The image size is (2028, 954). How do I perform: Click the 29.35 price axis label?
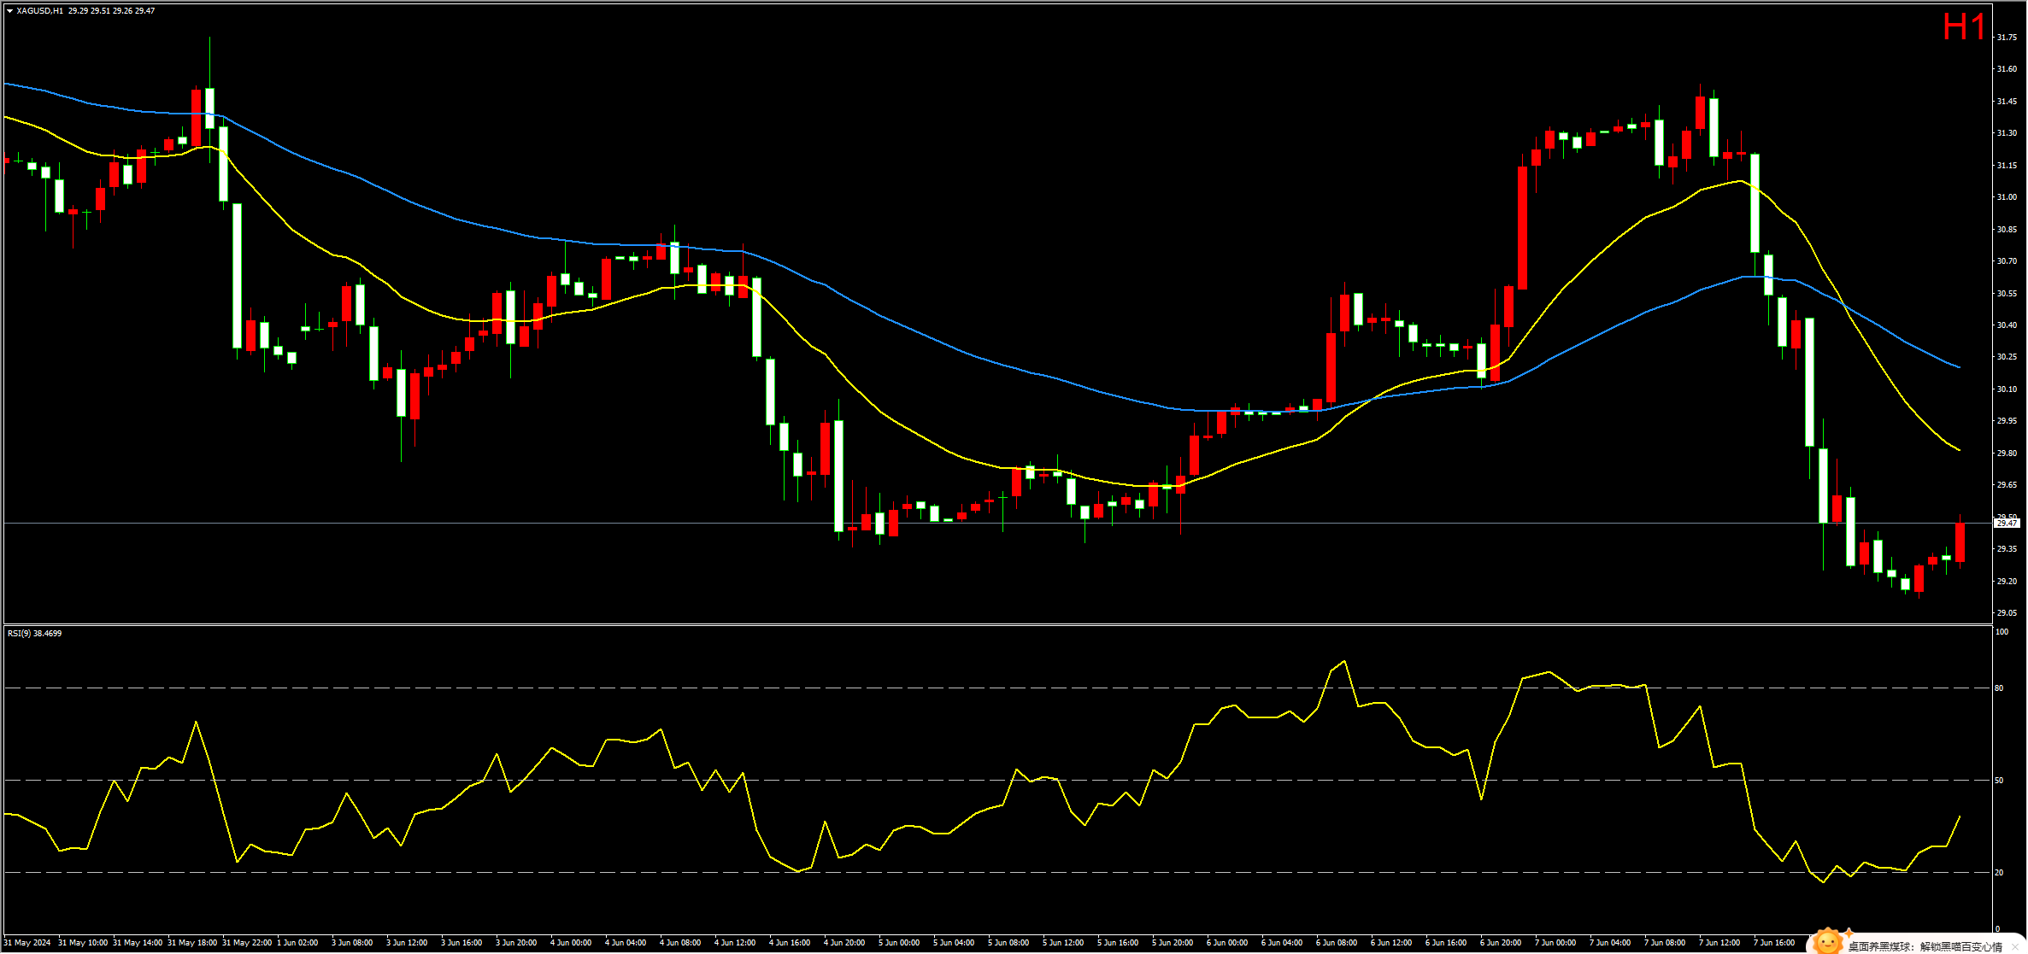(x=2007, y=549)
